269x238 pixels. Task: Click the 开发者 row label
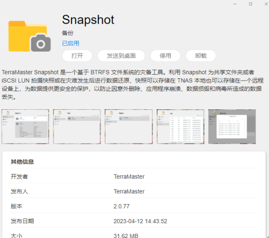click(19, 176)
